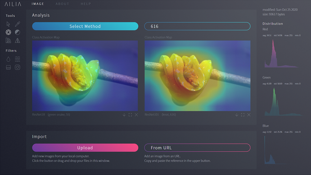Click the color wheel analysis tool
This screenshot has height=175, width=311.
[x=8, y=32]
